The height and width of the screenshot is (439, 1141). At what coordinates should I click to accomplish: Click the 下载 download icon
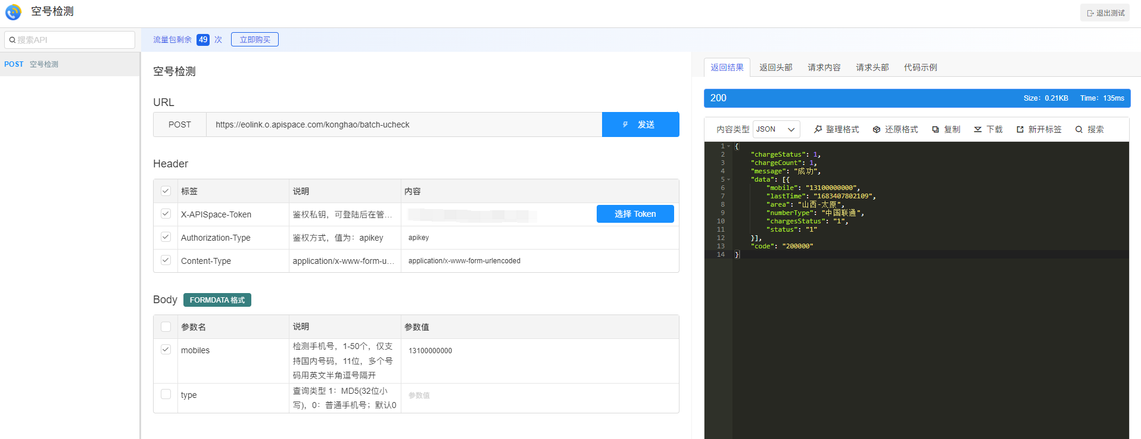point(978,129)
